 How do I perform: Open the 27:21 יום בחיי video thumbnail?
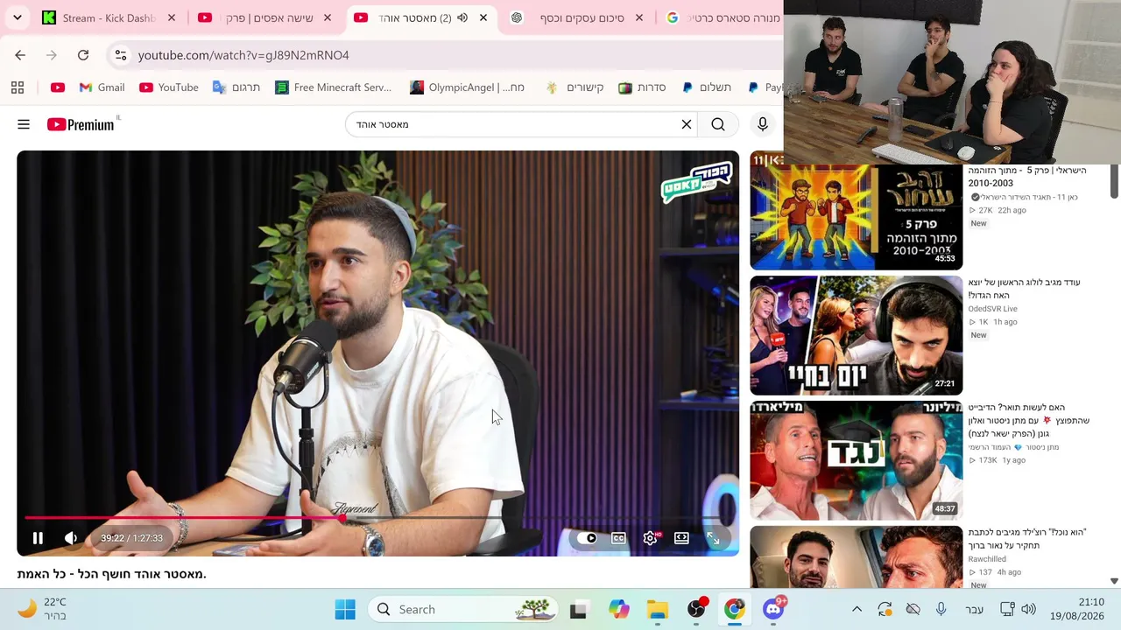857,336
